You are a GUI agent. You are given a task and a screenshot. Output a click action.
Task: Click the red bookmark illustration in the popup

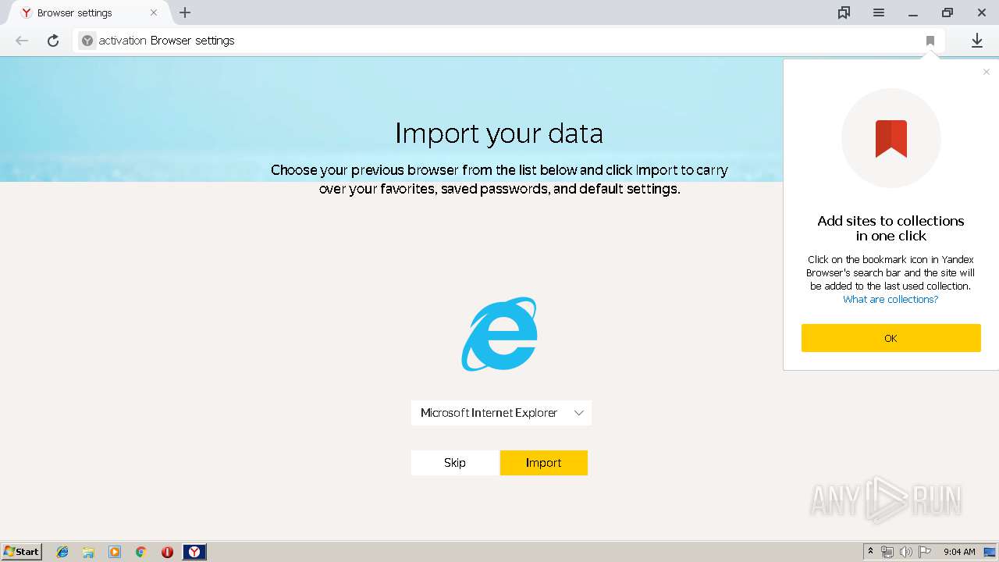coord(891,138)
